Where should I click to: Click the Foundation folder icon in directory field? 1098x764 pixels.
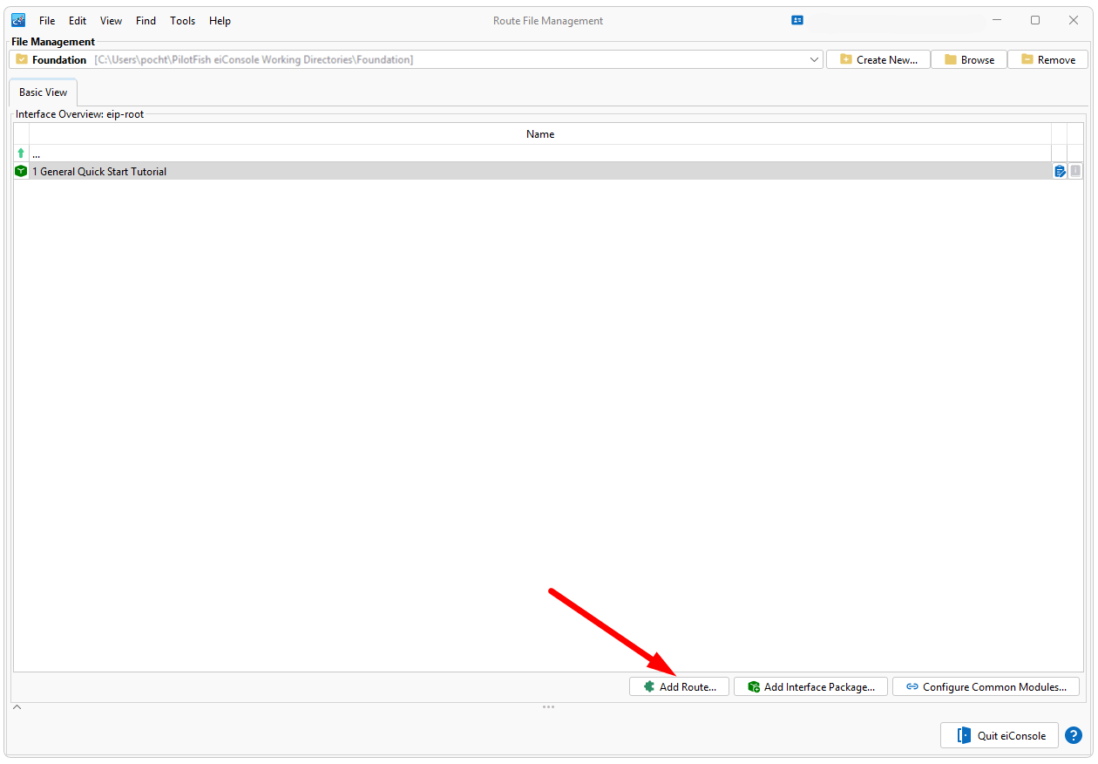22,59
